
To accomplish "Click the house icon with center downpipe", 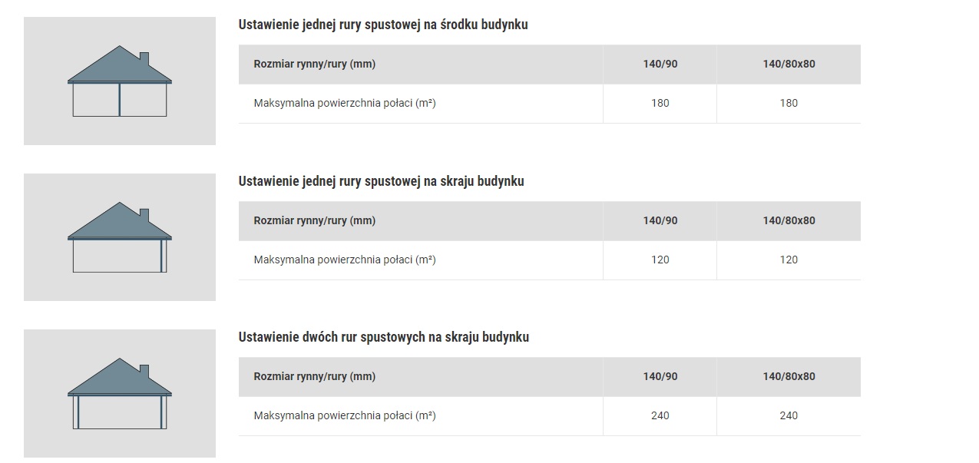I will coord(120,81).
